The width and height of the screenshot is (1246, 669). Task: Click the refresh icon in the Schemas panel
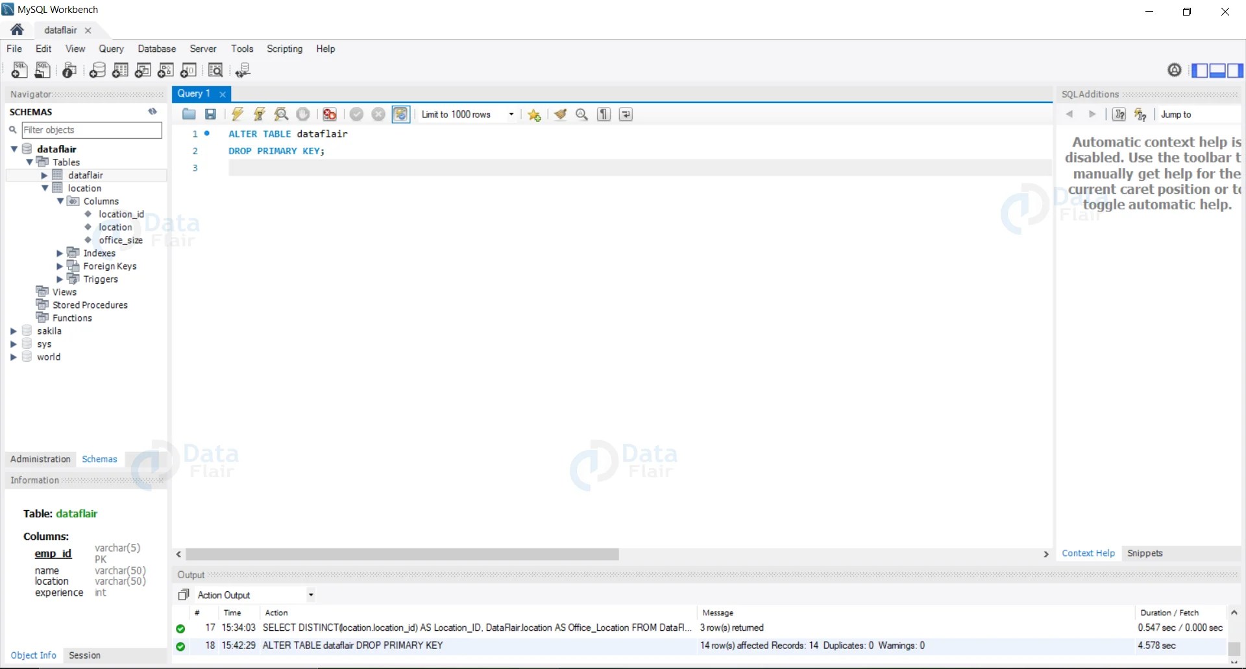(x=153, y=111)
